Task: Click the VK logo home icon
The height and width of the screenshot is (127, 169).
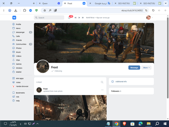Action: [14, 18]
